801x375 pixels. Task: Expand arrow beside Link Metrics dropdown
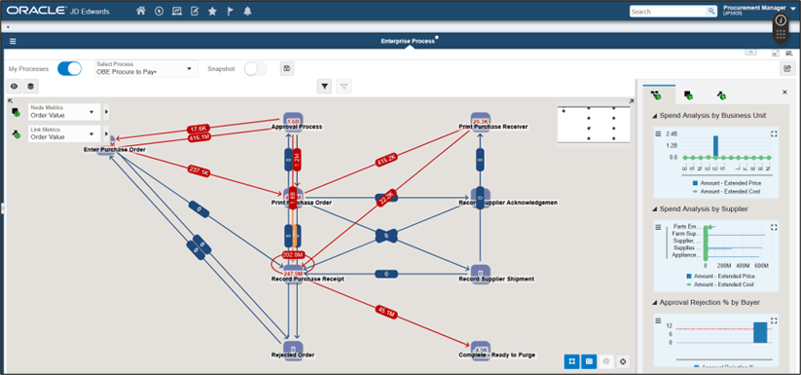(106, 133)
